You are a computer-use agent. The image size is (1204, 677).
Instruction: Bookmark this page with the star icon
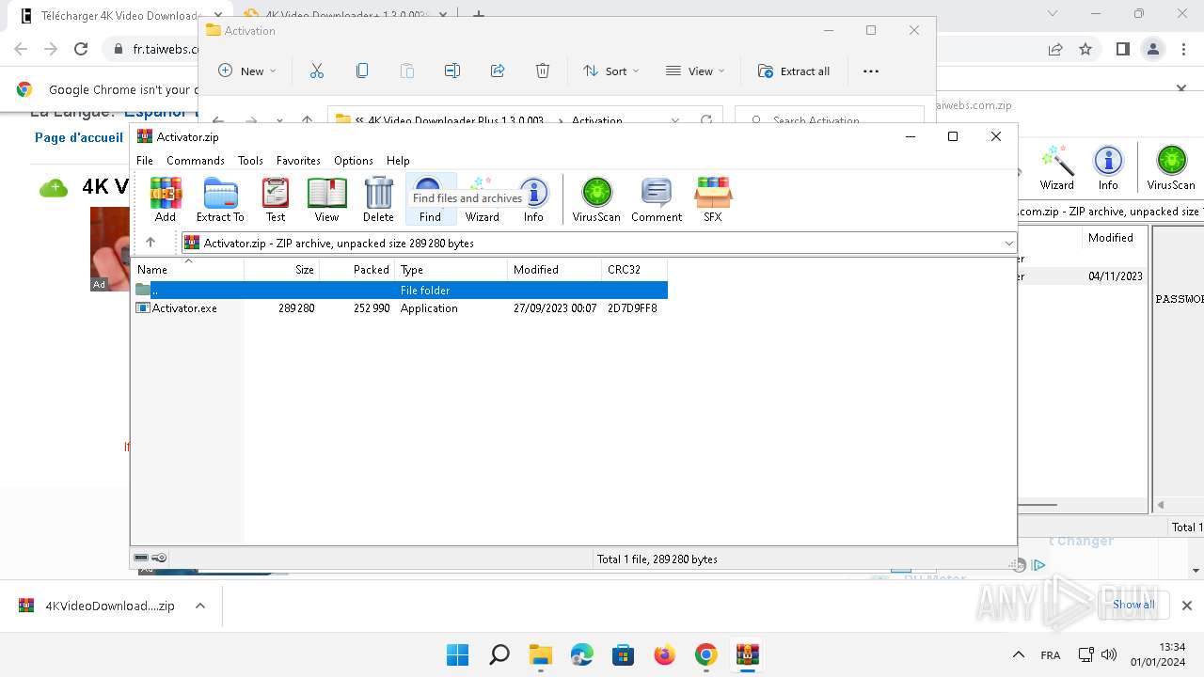(x=1085, y=49)
